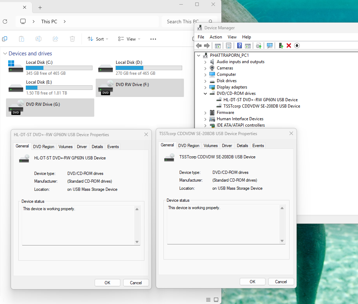358x304 pixels.
Task: Click the Copy icon in Explorer toolbar
Action: pyautogui.click(x=5, y=39)
